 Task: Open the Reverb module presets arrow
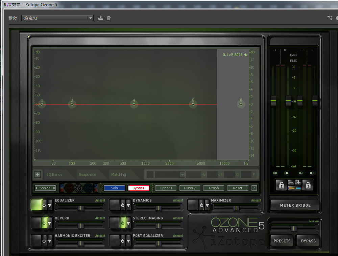pyautogui.click(x=50, y=223)
